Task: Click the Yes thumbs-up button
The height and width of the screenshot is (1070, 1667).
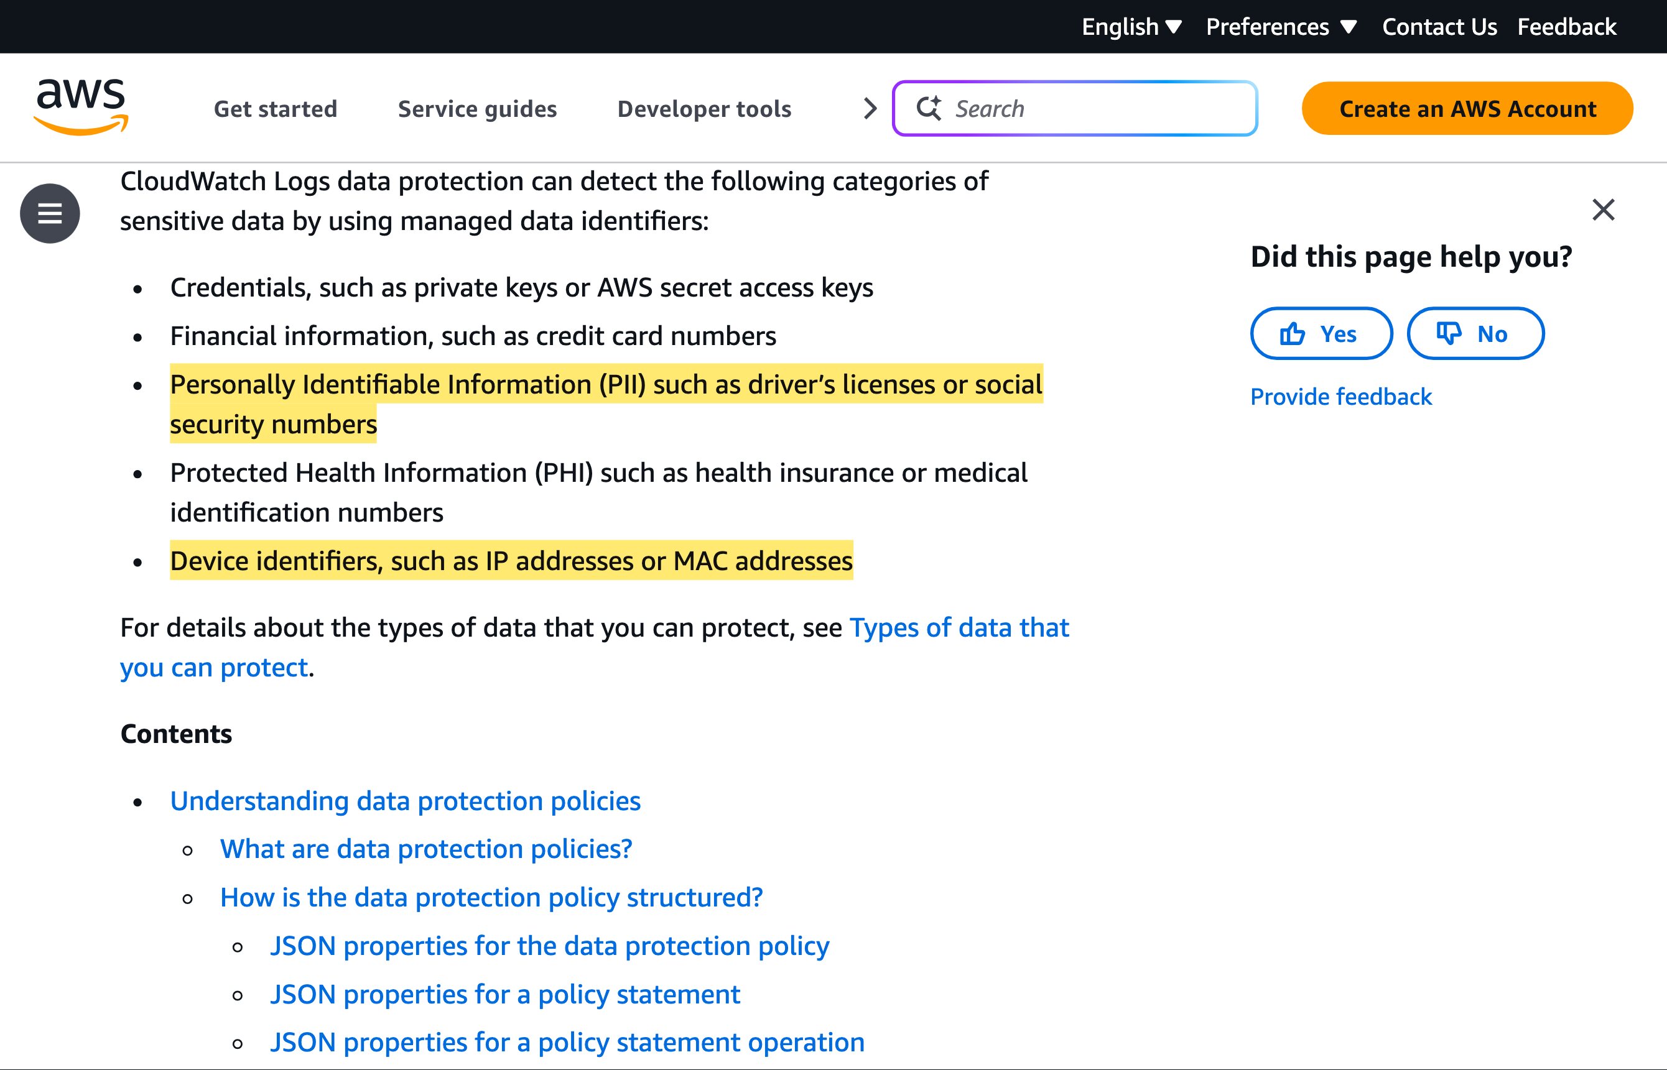Action: [x=1321, y=333]
